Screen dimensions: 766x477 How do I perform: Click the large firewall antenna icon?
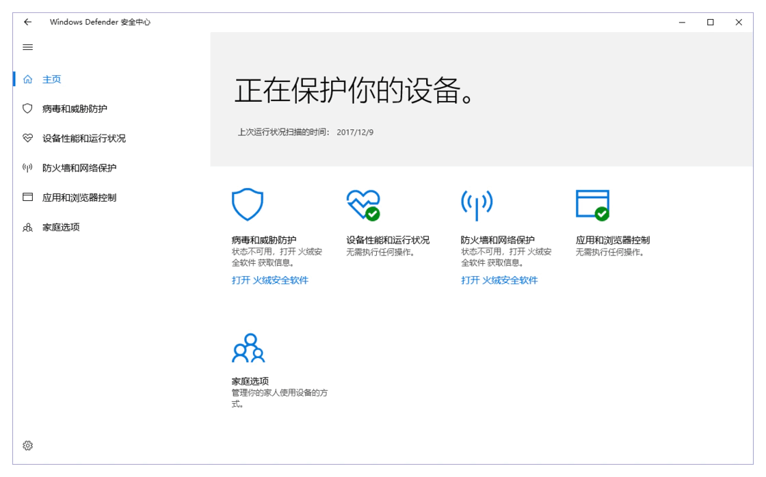click(477, 205)
